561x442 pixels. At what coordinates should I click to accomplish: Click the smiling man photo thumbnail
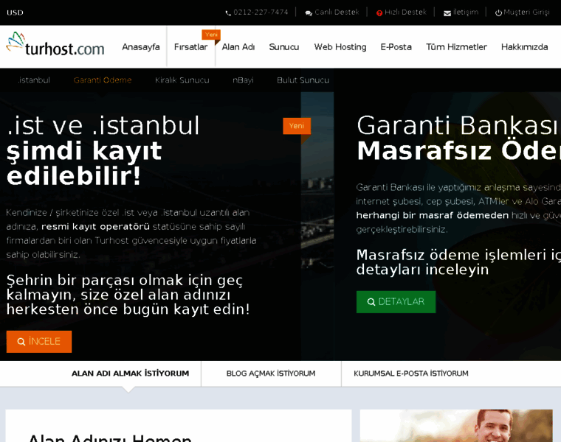click(x=456, y=426)
